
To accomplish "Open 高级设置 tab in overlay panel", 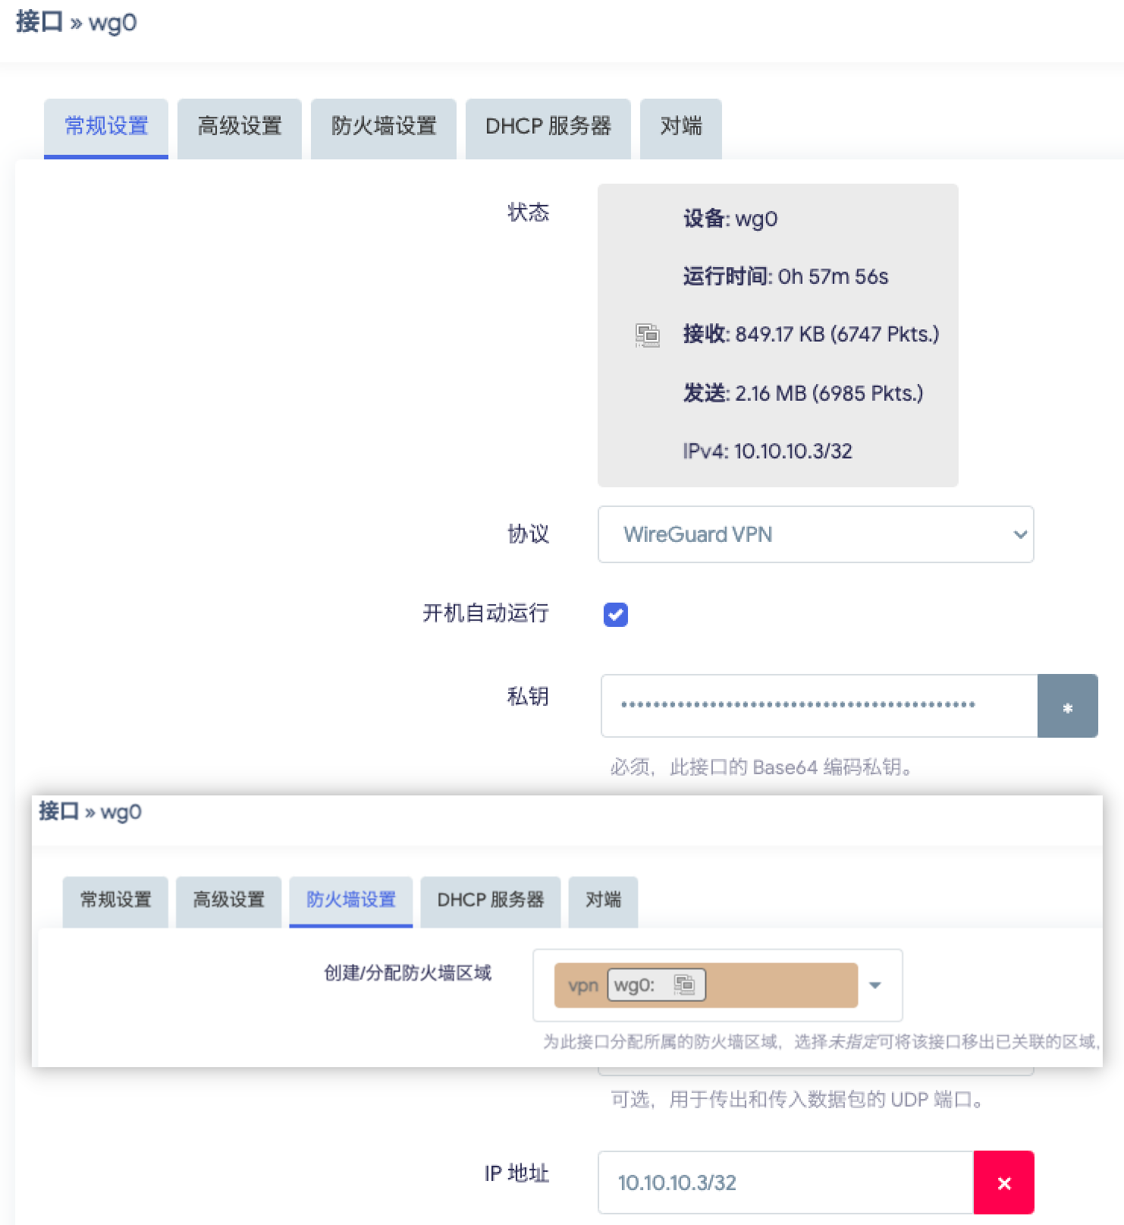I will [228, 900].
